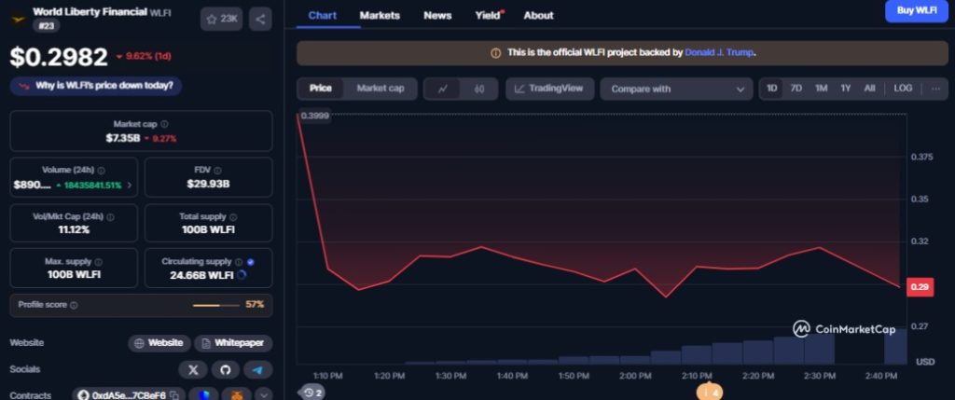The height and width of the screenshot is (400, 955).
Task: Click the MetaMask fox icon in Contracts row
Action: click(236, 395)
